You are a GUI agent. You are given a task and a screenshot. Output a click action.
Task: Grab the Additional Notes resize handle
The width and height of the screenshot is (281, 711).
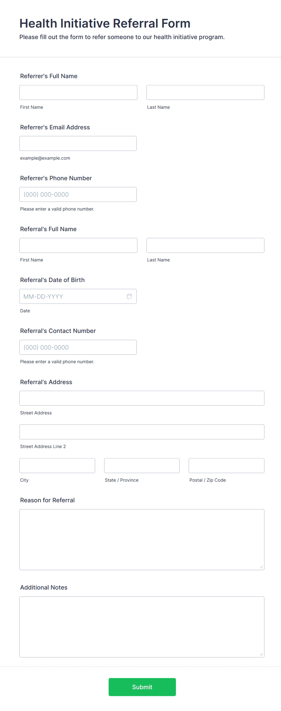[261, 654]
